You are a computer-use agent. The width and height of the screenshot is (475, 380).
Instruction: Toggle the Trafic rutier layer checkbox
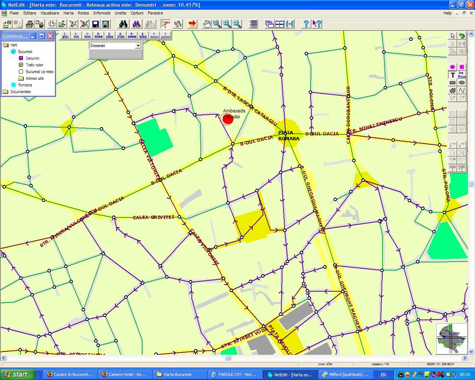click(21, 65)
